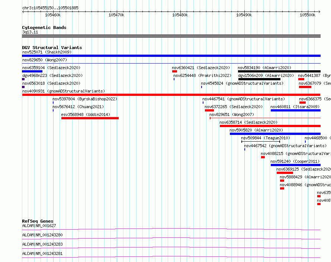Click the 3q13.11 cytogenetic band label

pyautogui.click(x=30, y=32)
